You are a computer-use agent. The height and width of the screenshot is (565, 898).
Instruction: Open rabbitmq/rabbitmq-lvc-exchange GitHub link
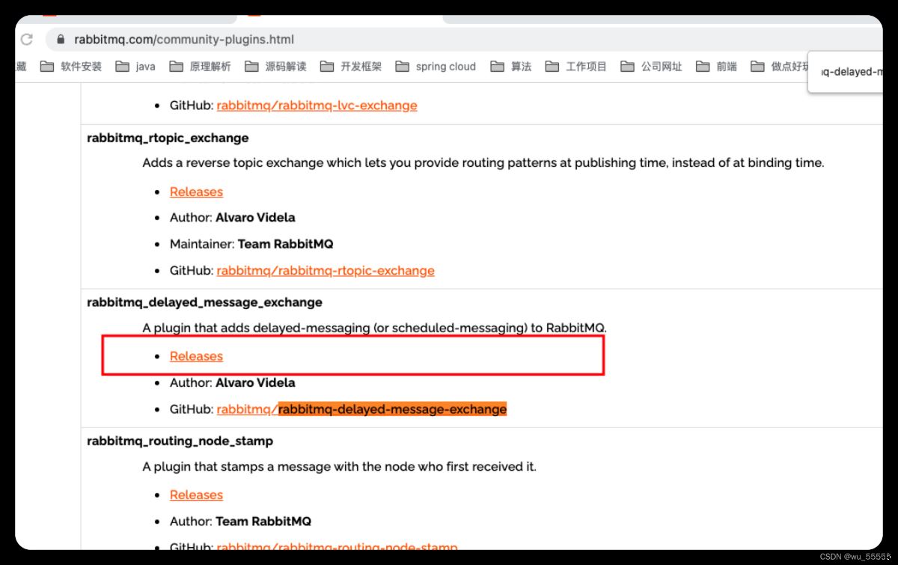coord(317,106)
